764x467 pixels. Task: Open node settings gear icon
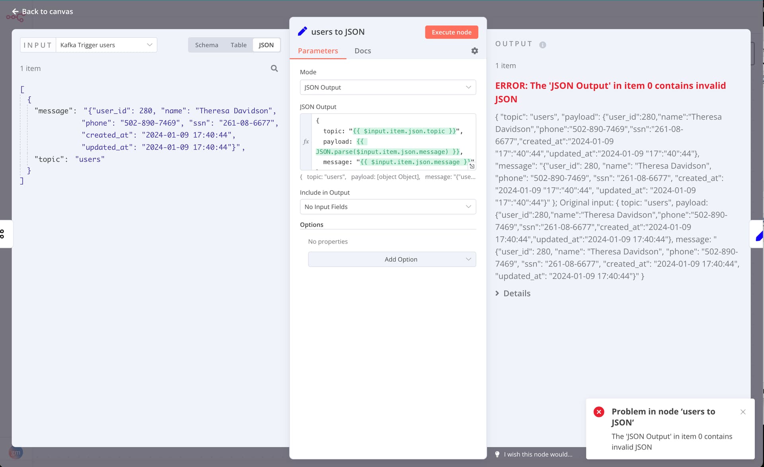click(x=474, y=51)
